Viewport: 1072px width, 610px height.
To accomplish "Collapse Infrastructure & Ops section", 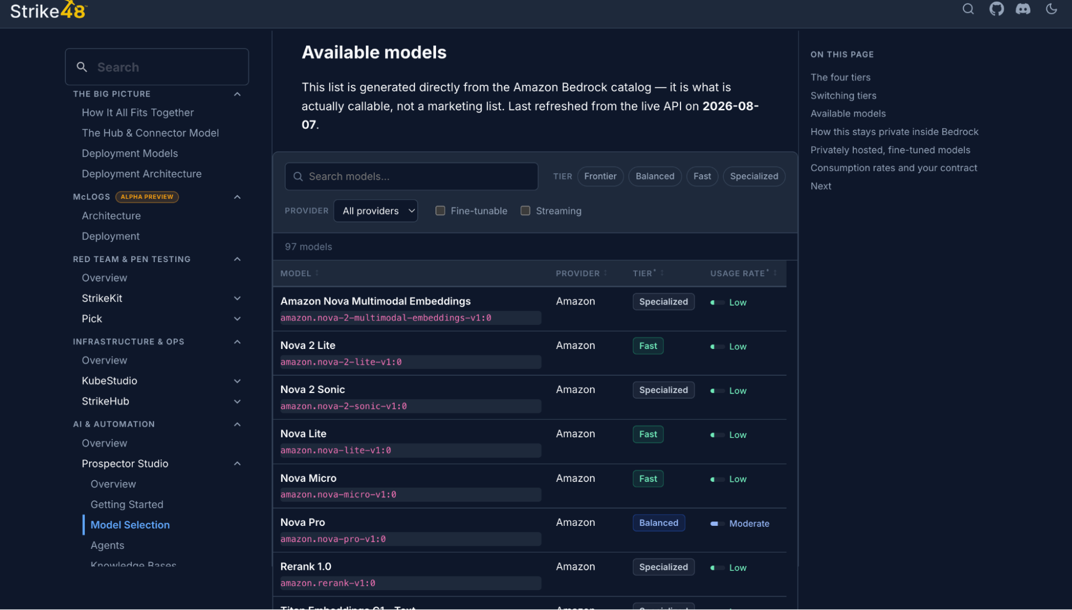I will point(237,342).
